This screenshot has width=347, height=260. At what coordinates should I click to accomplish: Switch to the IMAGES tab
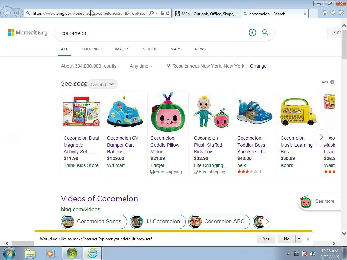[122, 49]
